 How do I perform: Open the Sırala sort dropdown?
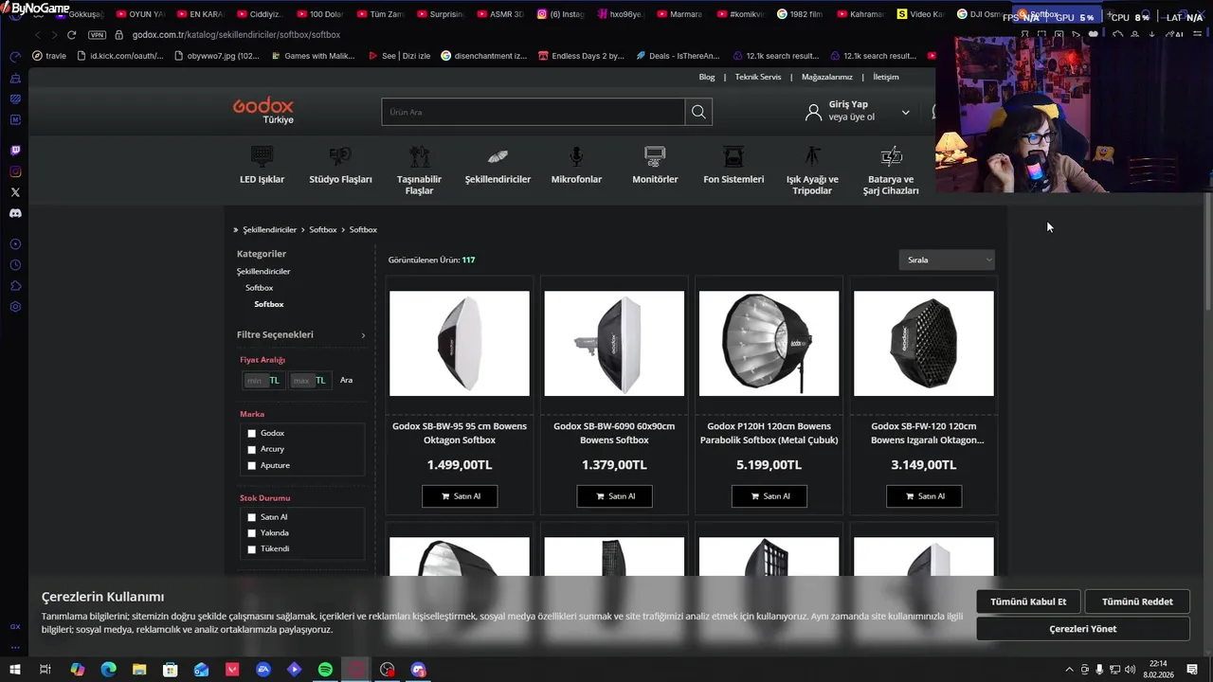tap(947, 260)
